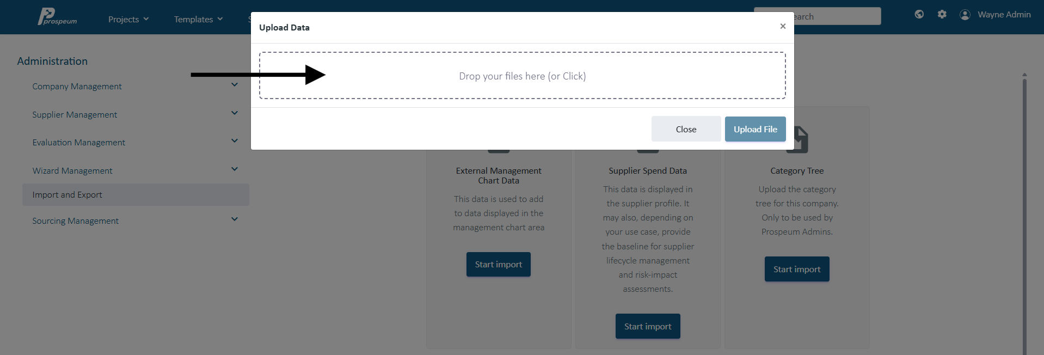Click the Upload File button
Screen dimensions: 1044x355
pos(756,129)
